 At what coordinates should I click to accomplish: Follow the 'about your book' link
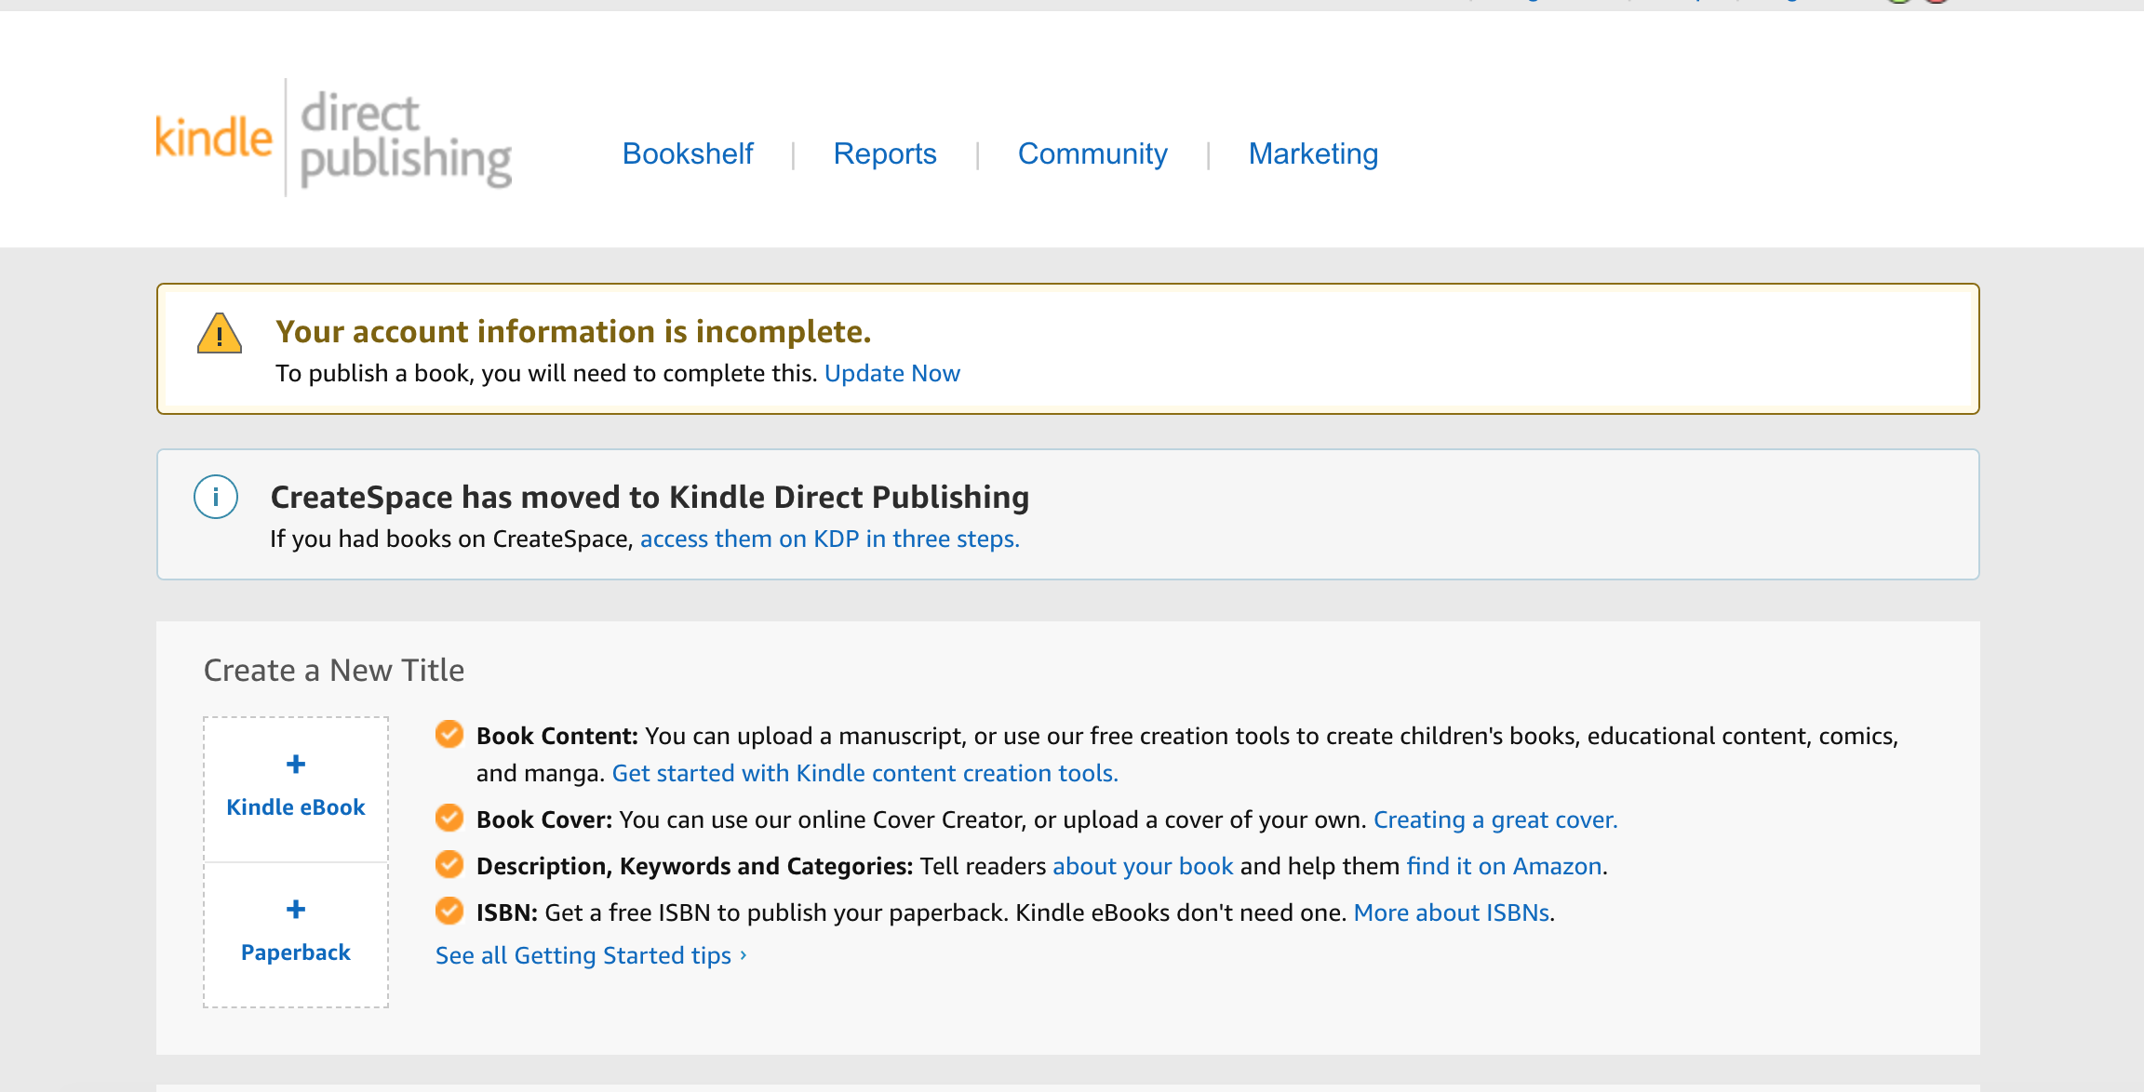point(1143,866)
